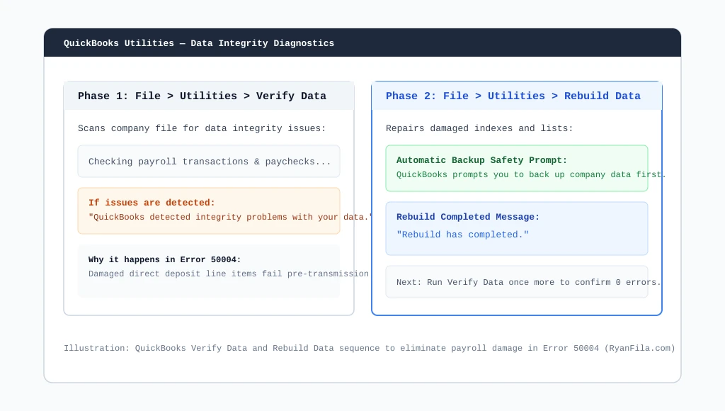The image size is (725, 411).
Task: Click 'Damaged direct deposit line items' text
Action: (229, 274)
